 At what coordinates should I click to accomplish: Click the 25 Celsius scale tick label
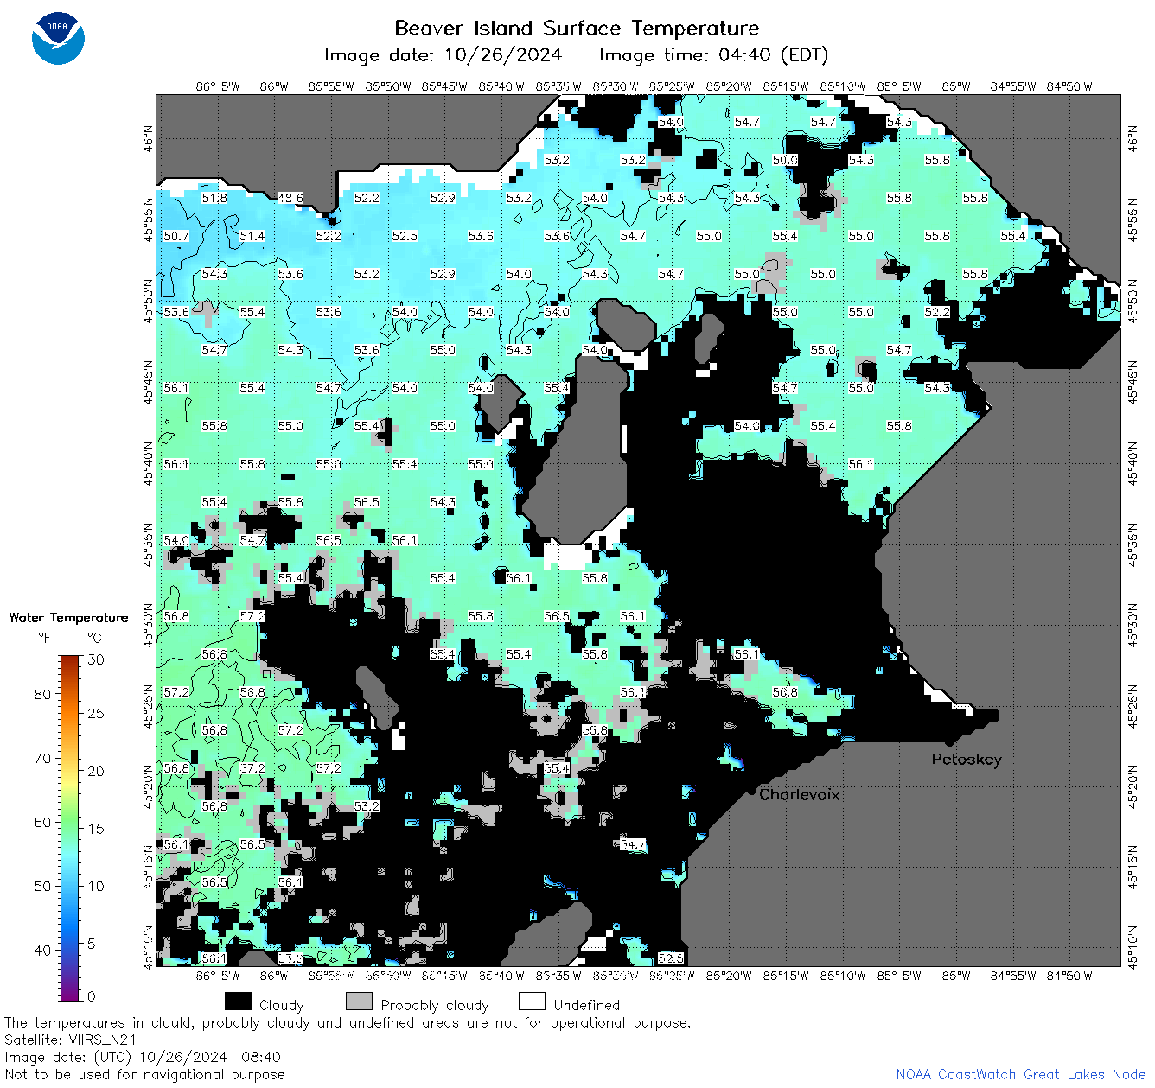[x=96, y=713]
